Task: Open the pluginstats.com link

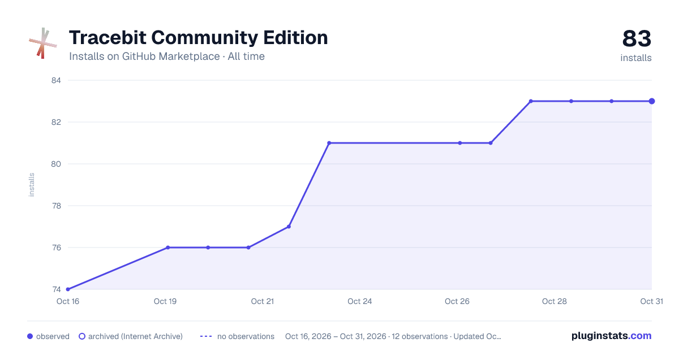Action: coord(612,336)
